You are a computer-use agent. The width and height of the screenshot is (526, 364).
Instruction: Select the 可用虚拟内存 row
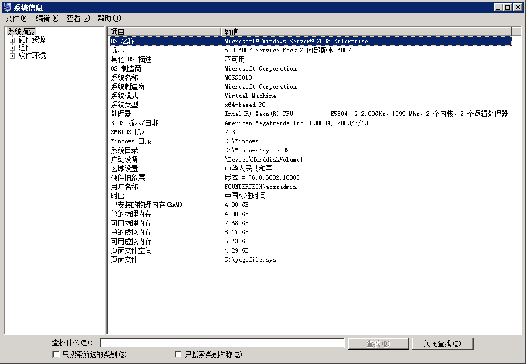pos(310,241)
